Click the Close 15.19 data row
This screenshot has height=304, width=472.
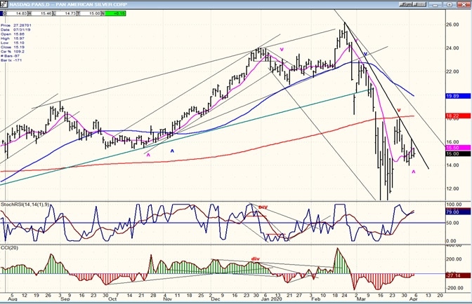click(x=13, y=47)
